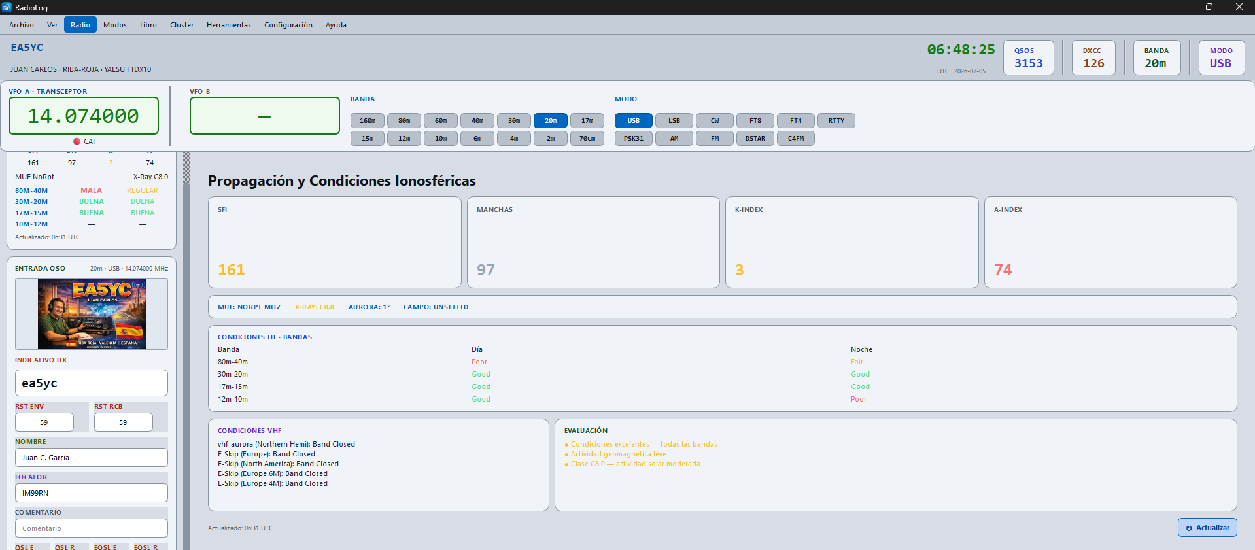Click the RadioLog app icon in title bar
The height and width of the screenshot is (550, 1255).
[7, 7]
